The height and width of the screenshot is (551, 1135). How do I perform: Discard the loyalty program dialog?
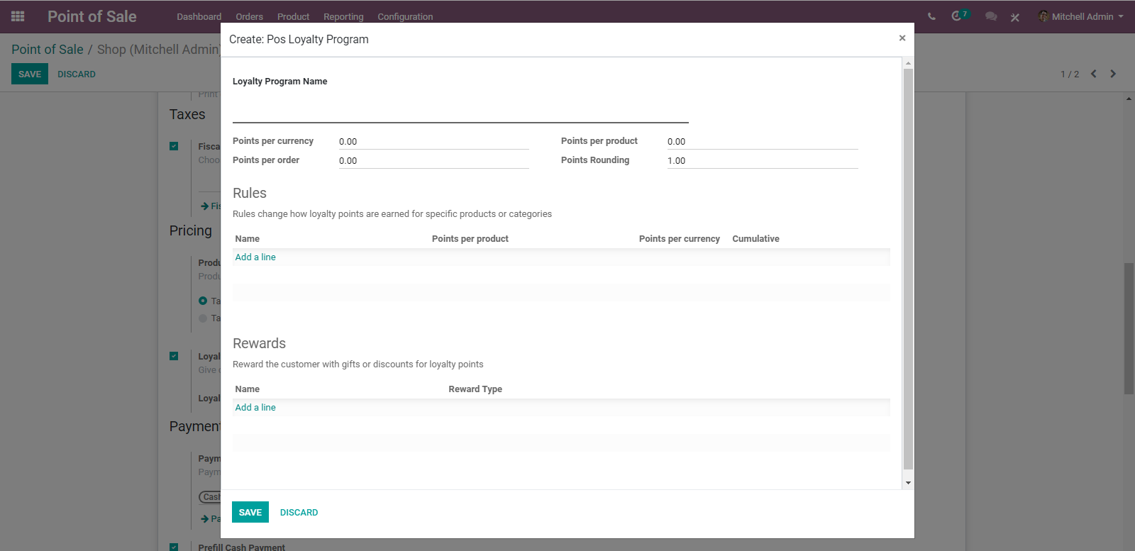point(299,512)
